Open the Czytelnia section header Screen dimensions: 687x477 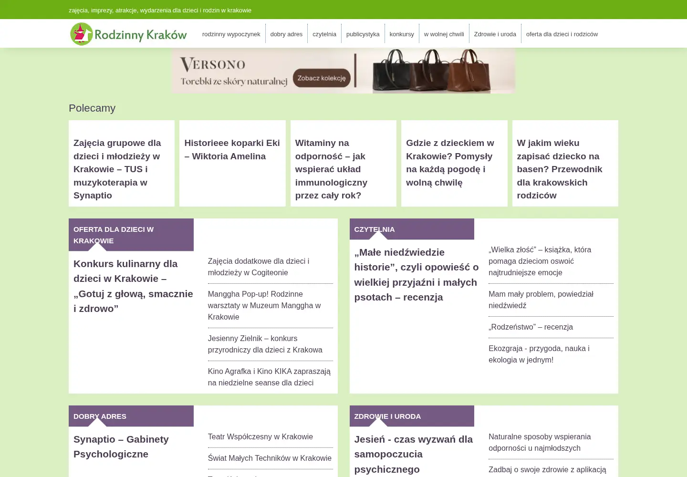412,229
